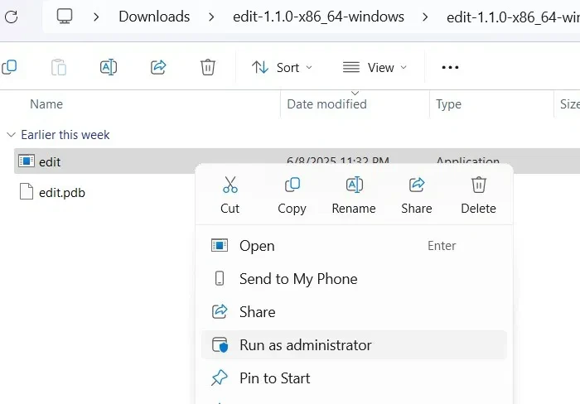Image resolution: width=580 pixels, height=404 pixels.
Task: Click the Delete trash icon in context menu
Action: (x=478, y=185)
